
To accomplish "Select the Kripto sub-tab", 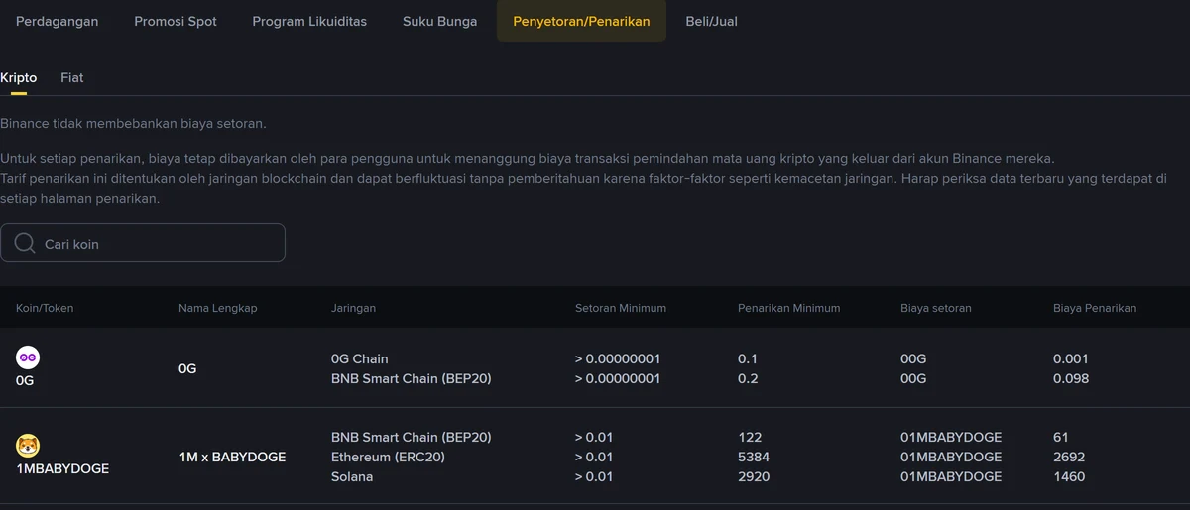I will 19,77.
